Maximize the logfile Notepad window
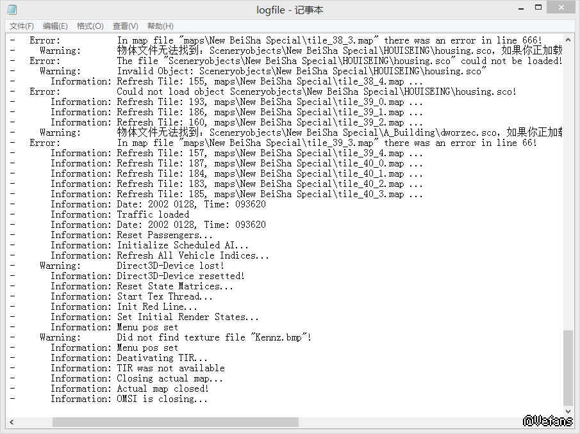The height and width of the screenshot is (434, 580). coord(538,8)
